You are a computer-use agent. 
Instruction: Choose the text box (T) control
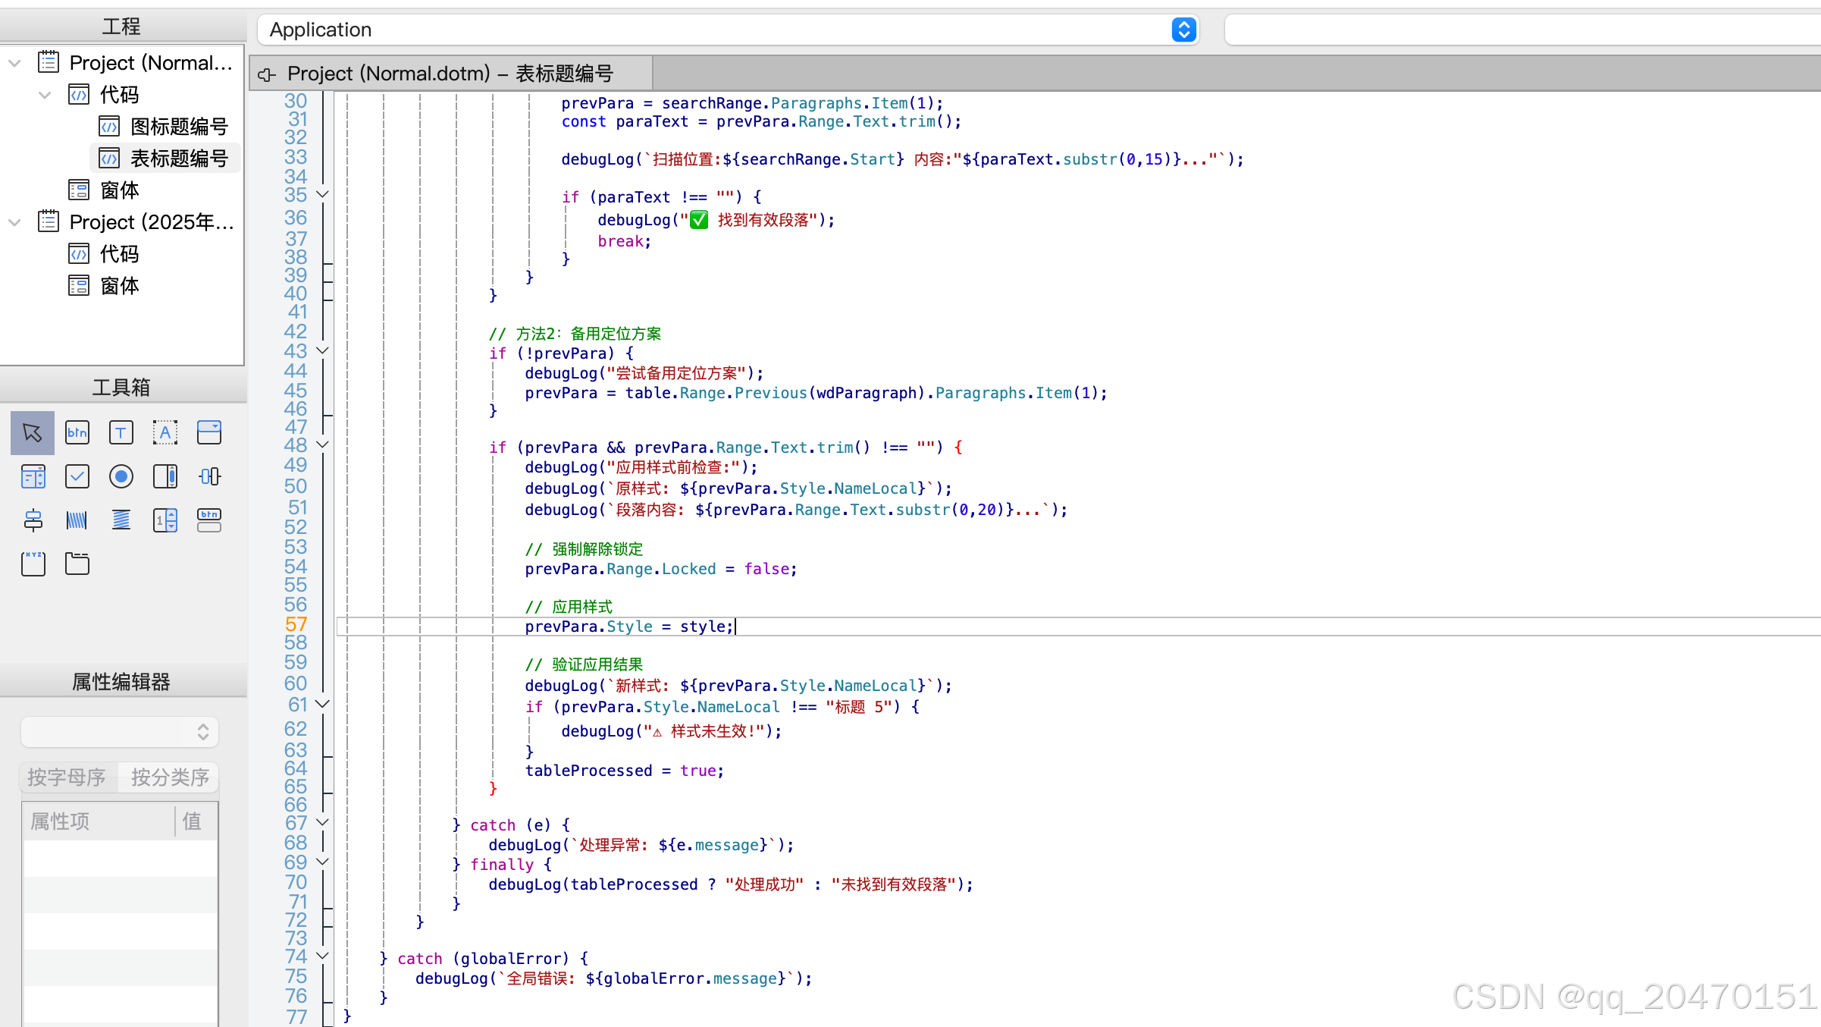pos(121,432)
